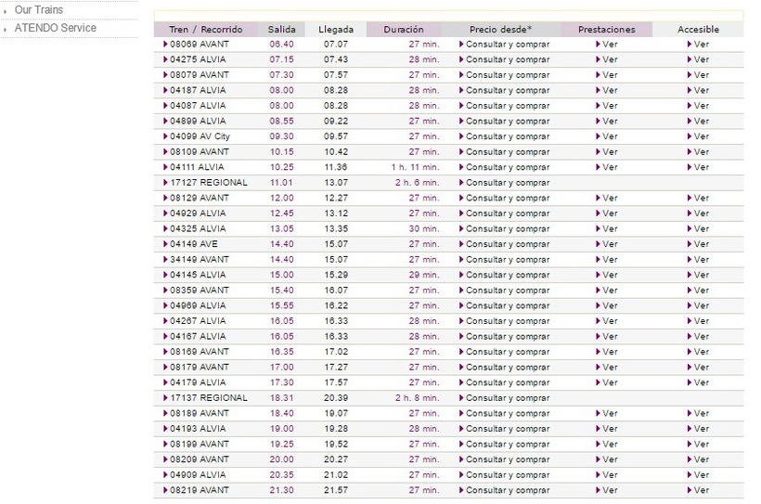761x504 pixels.
Task: Open Consultar y comprar for 17137 REGIONAL
Action: (507, 398)
